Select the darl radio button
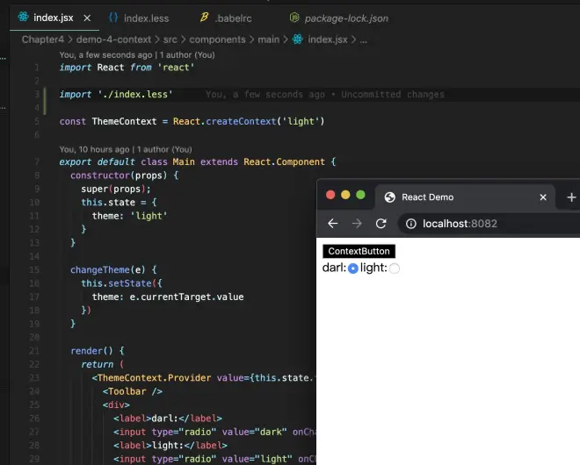The width and height of the screenshot is (580, 465). pyautogui.click(x=353, y=268)
